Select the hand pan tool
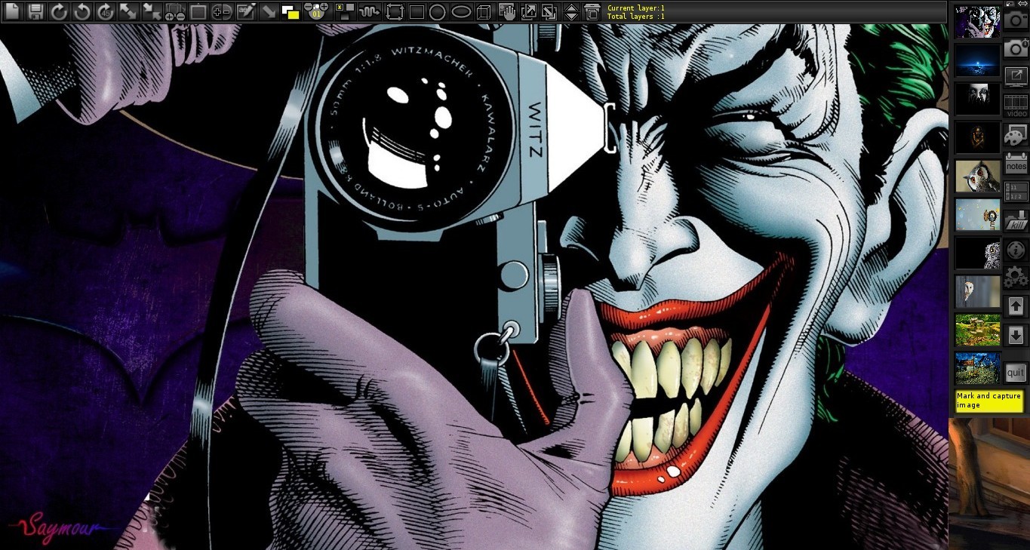This screenshot has width=1030, height=550. (508, 11)
